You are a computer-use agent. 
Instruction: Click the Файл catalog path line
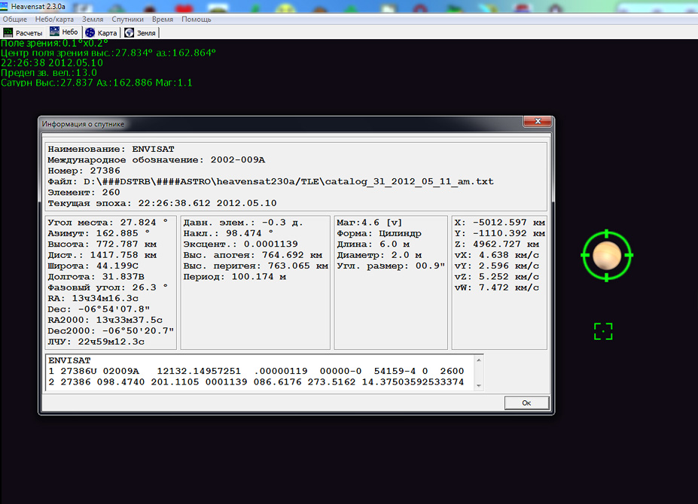tap(271, 181)
